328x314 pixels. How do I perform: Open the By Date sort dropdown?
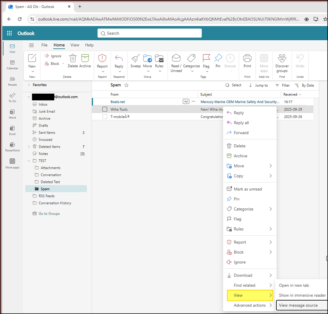point(305,85)
